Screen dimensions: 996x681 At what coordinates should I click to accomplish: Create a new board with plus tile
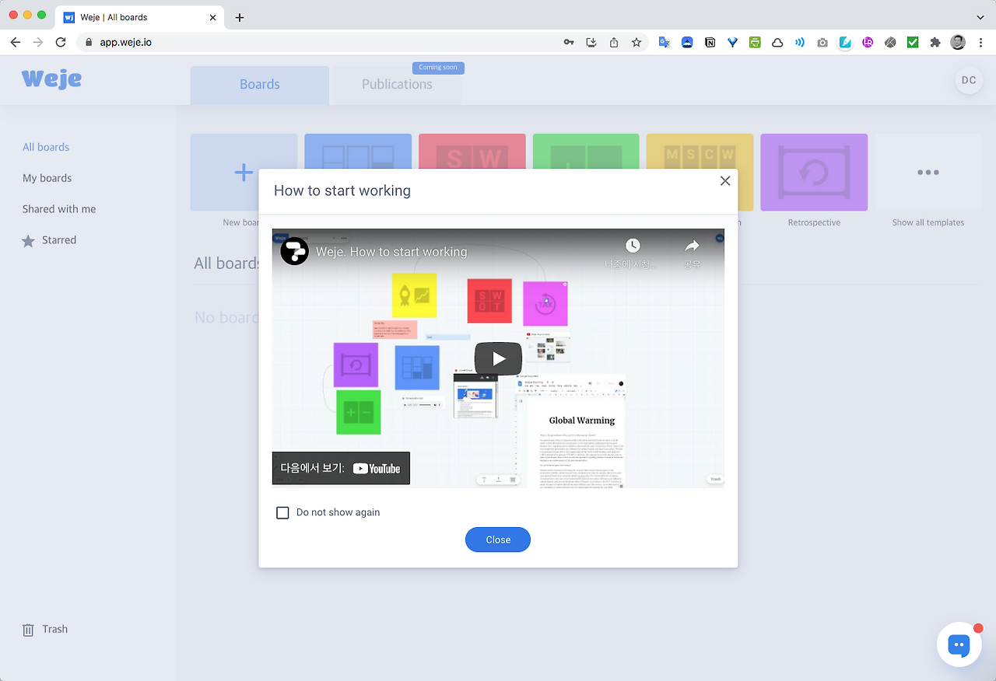click(244, 173)
